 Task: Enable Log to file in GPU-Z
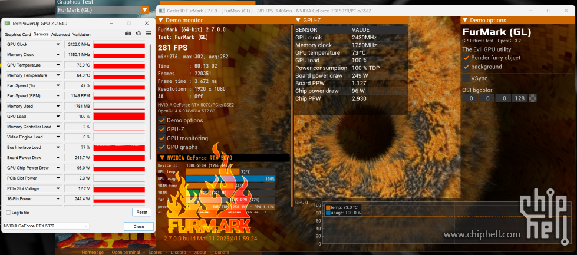[8, 213]
